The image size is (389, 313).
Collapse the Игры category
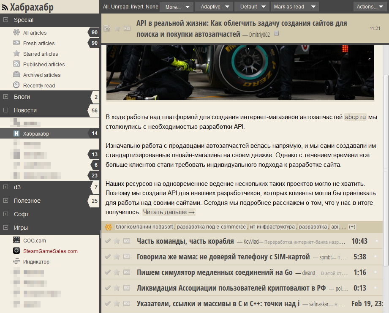(x=6, y=227)
